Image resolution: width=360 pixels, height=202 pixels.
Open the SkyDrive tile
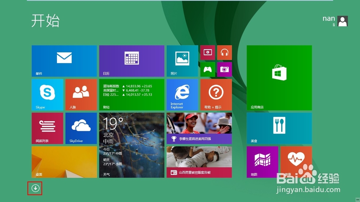pos(81,128)
